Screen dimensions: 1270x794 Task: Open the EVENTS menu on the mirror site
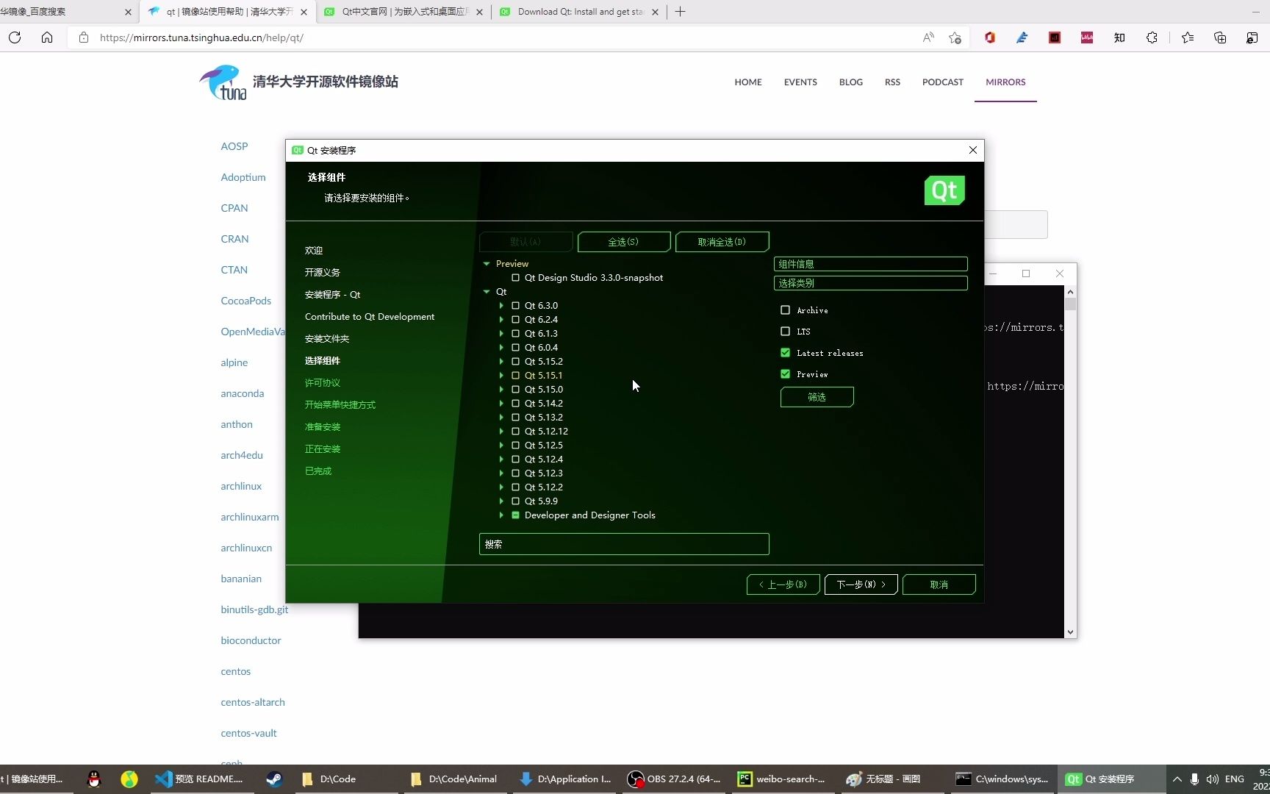coord(800,82)
